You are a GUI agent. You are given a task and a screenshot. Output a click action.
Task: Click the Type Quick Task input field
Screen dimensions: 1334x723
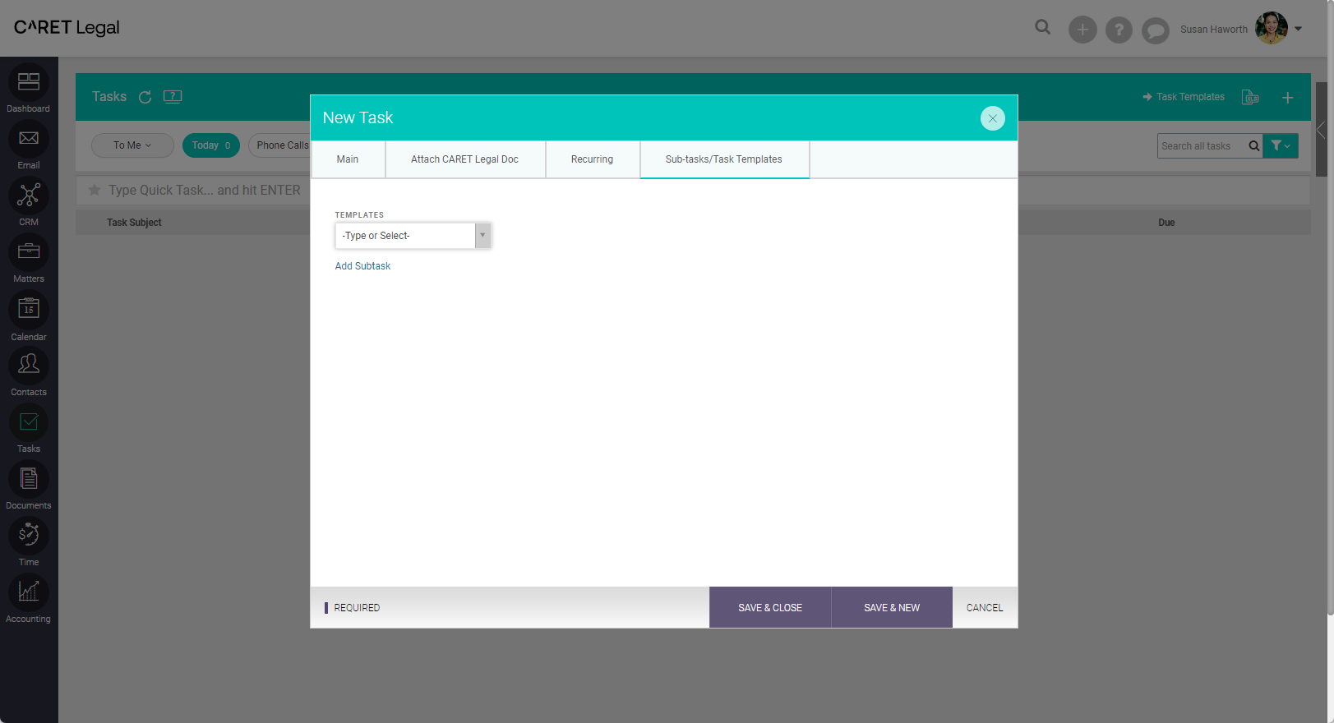[x=205, y=190]
